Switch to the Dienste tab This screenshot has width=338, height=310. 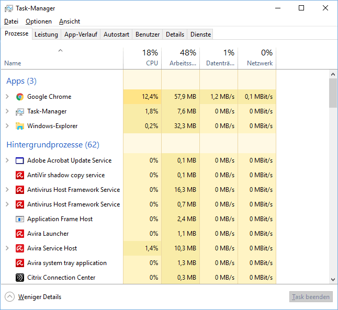pos(201,35)
